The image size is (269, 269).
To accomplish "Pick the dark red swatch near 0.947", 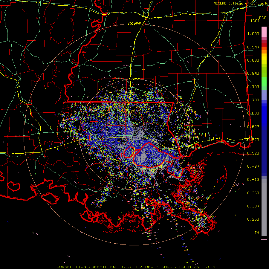I will [264, 45].
